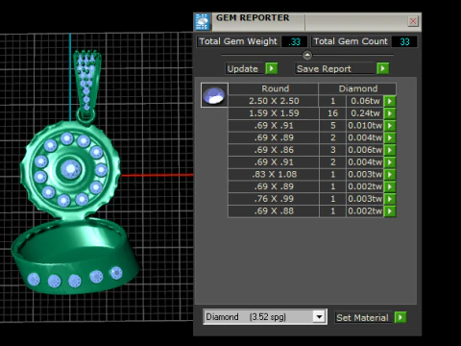Screen dimensions: 461x346
Task: Click the Round column header
Action: point(274,88)
